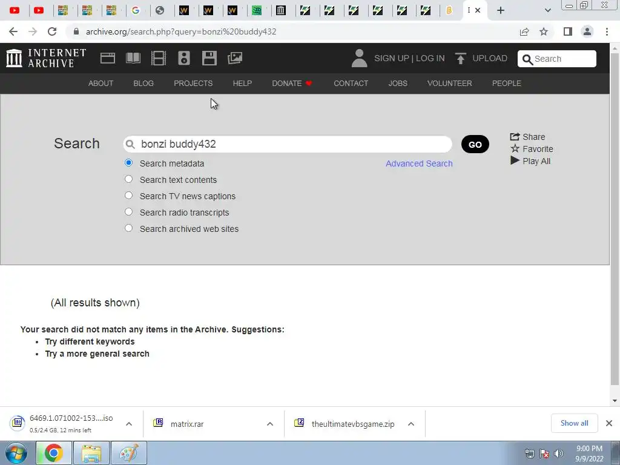Open the JOBS menu item

(x=398, y=84)
